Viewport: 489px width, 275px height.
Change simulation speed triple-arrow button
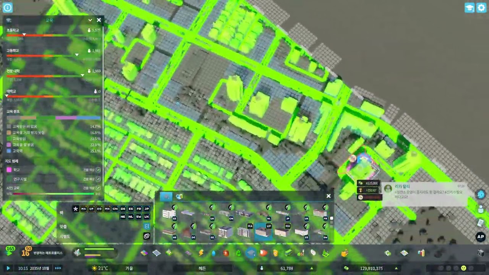pyautogui.click(x=58, y=268)
